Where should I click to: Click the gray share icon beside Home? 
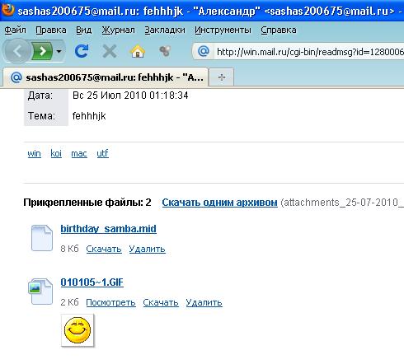click(165, 51)
